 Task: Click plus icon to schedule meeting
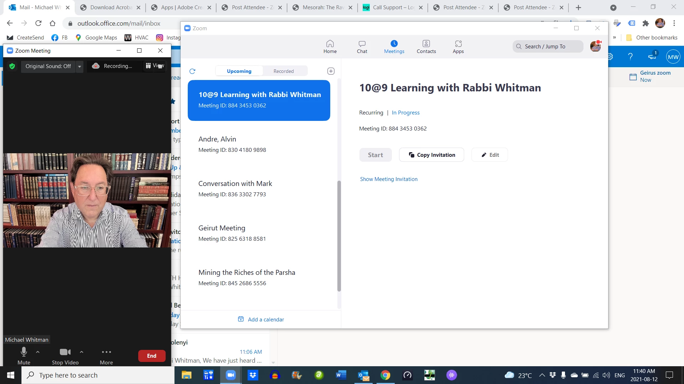tap(331, 71)
